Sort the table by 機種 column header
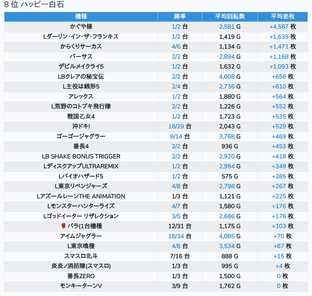Image resolution: width=312 pixels, height=296 pixels. point(81,16)
